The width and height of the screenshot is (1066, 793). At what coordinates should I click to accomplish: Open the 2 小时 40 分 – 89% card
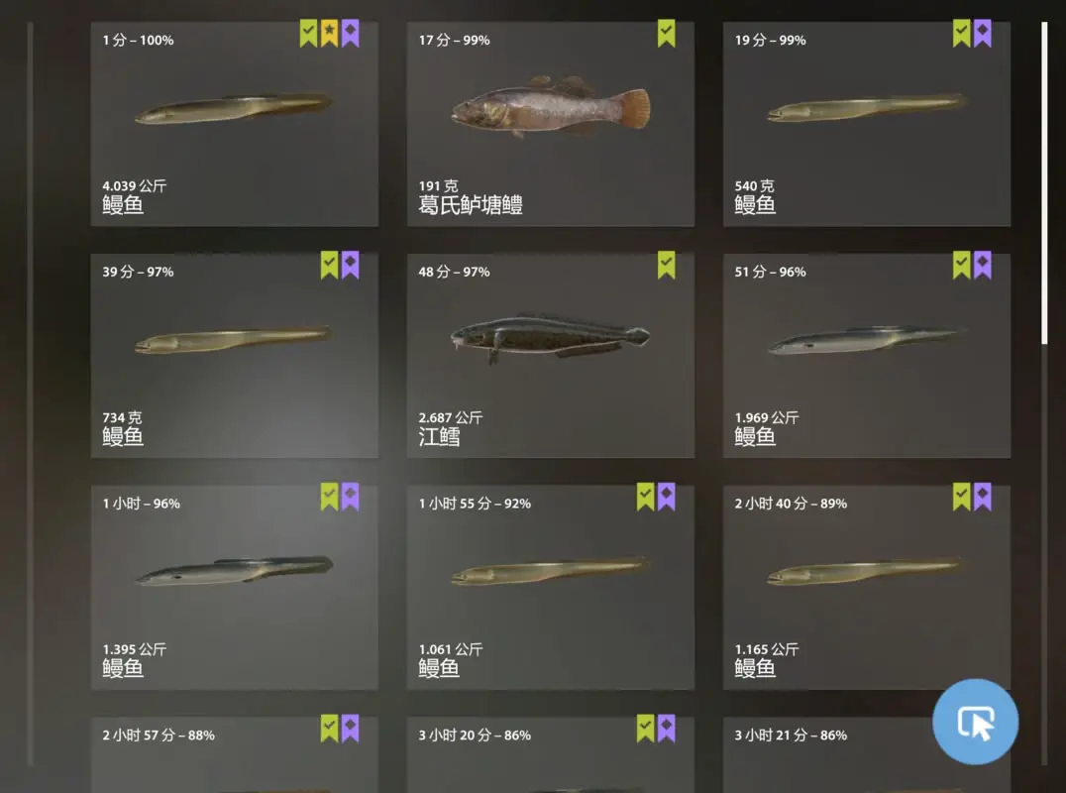(867, 588)
